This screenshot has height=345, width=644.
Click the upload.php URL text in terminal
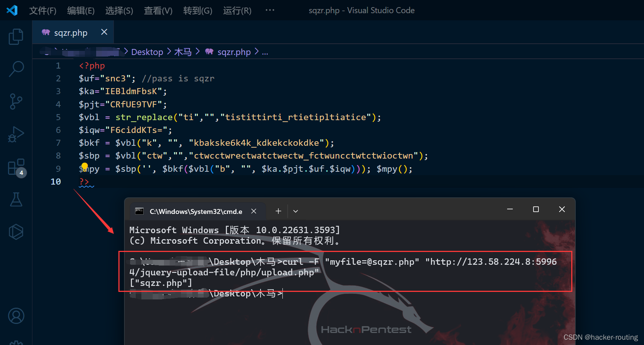click(290, 272)
